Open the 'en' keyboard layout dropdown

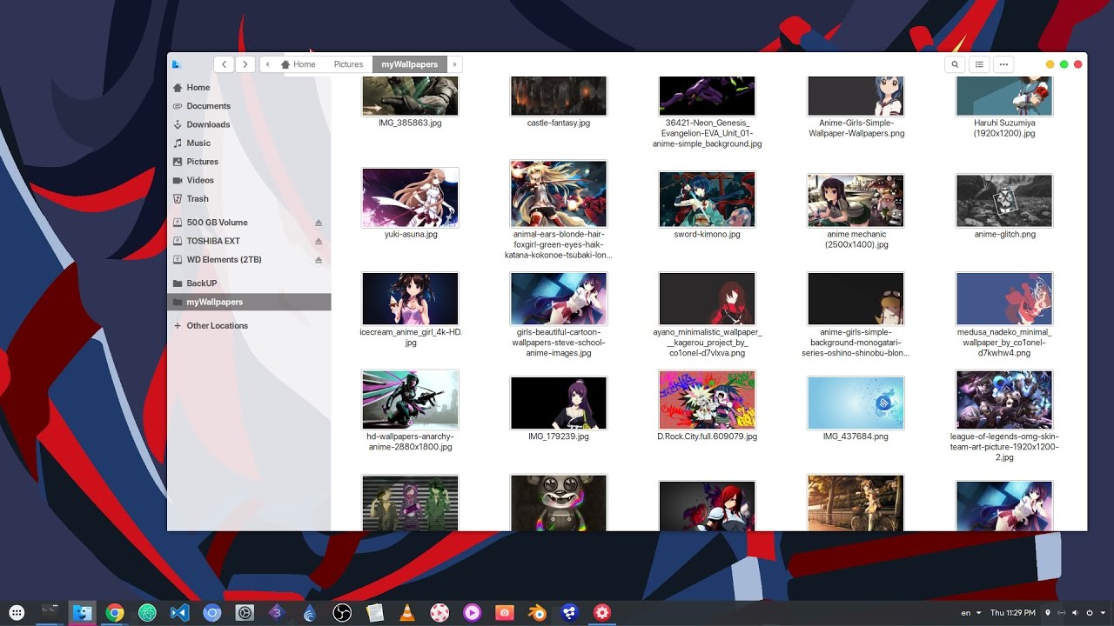(971, 613)
